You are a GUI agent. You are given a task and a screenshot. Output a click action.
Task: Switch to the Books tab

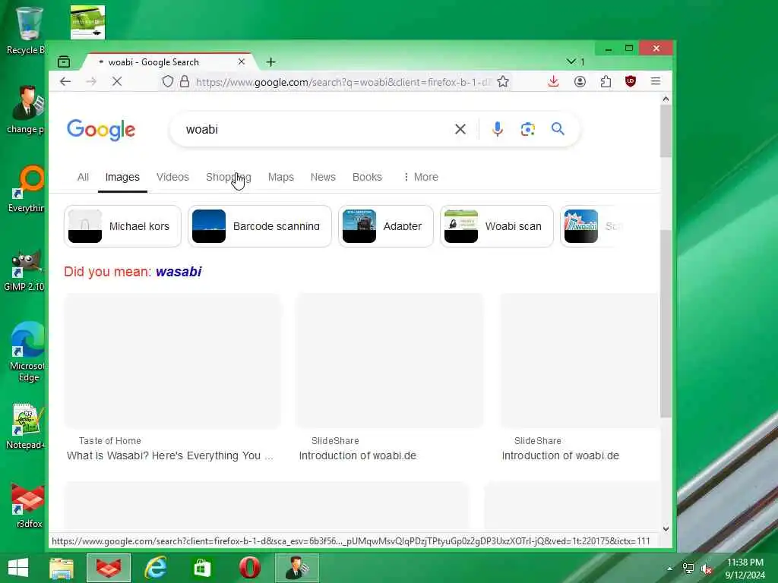pos(367,177)
